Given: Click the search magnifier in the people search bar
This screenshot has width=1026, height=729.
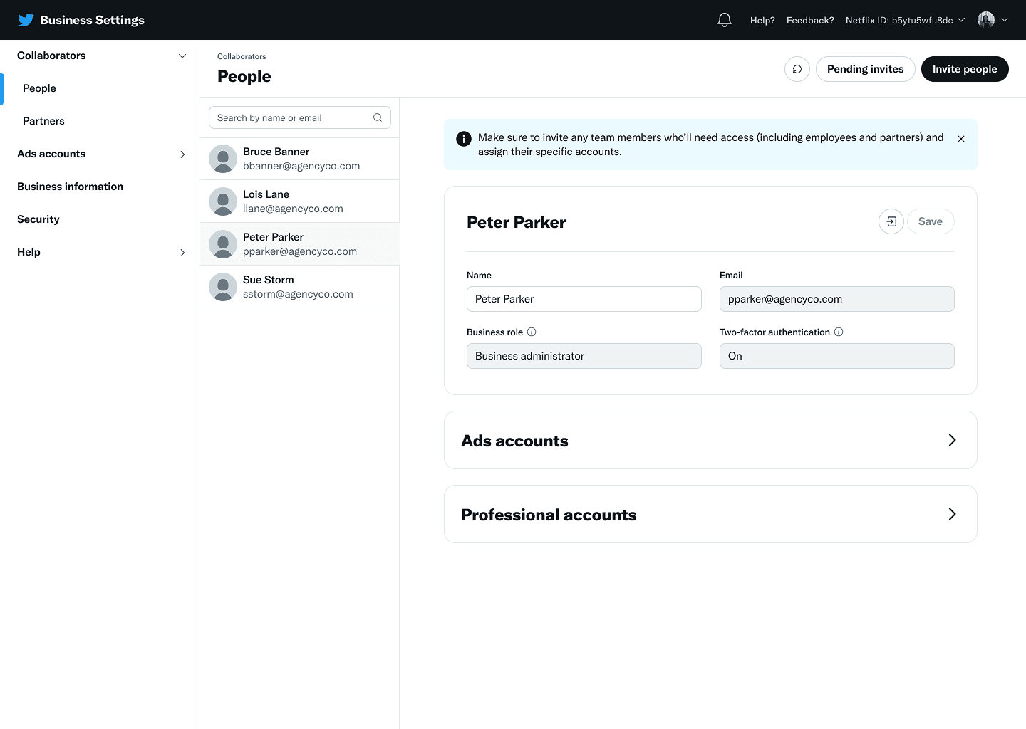Looking at the screenshot, I should 378,117.
